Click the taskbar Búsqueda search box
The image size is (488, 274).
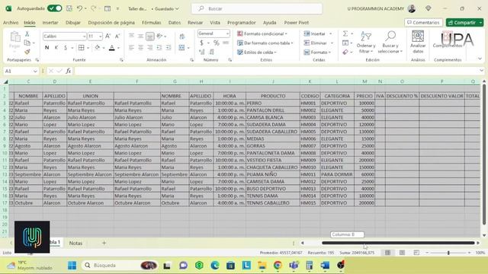[x=119, y=266]
